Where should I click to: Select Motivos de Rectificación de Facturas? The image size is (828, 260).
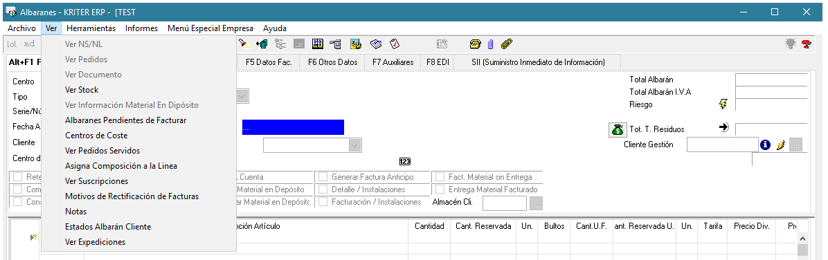pyautogui.click(x=138, y=196)
